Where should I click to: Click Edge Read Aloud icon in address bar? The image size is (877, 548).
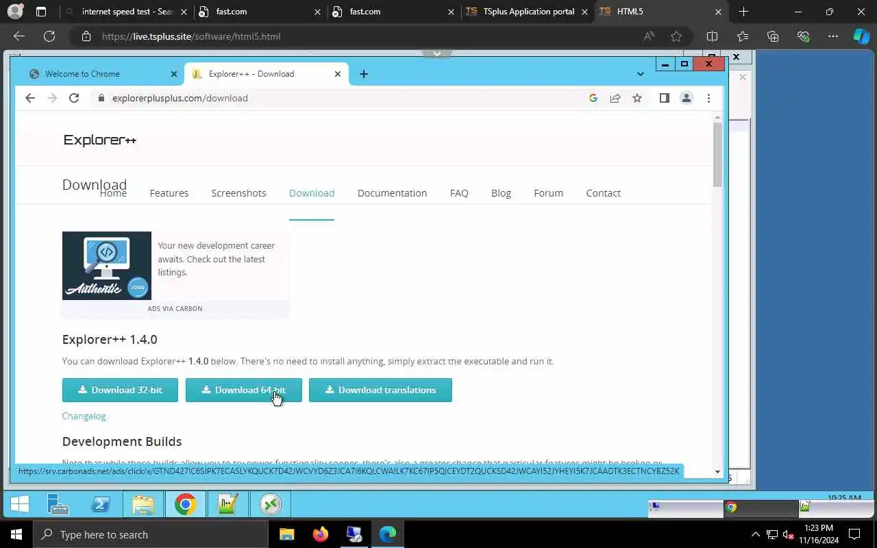648,36
